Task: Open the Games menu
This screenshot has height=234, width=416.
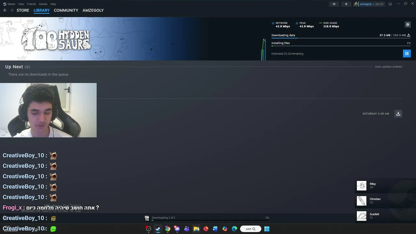Action: pyautogui.click(x=43, y=4)
